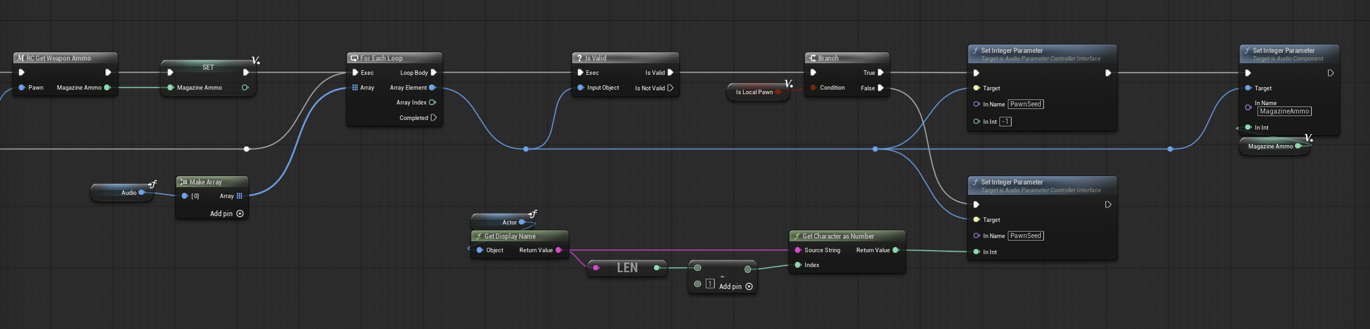1370x329 pixels.
Task: Click the top input pin of subtract node
Action: coord(697,268)
